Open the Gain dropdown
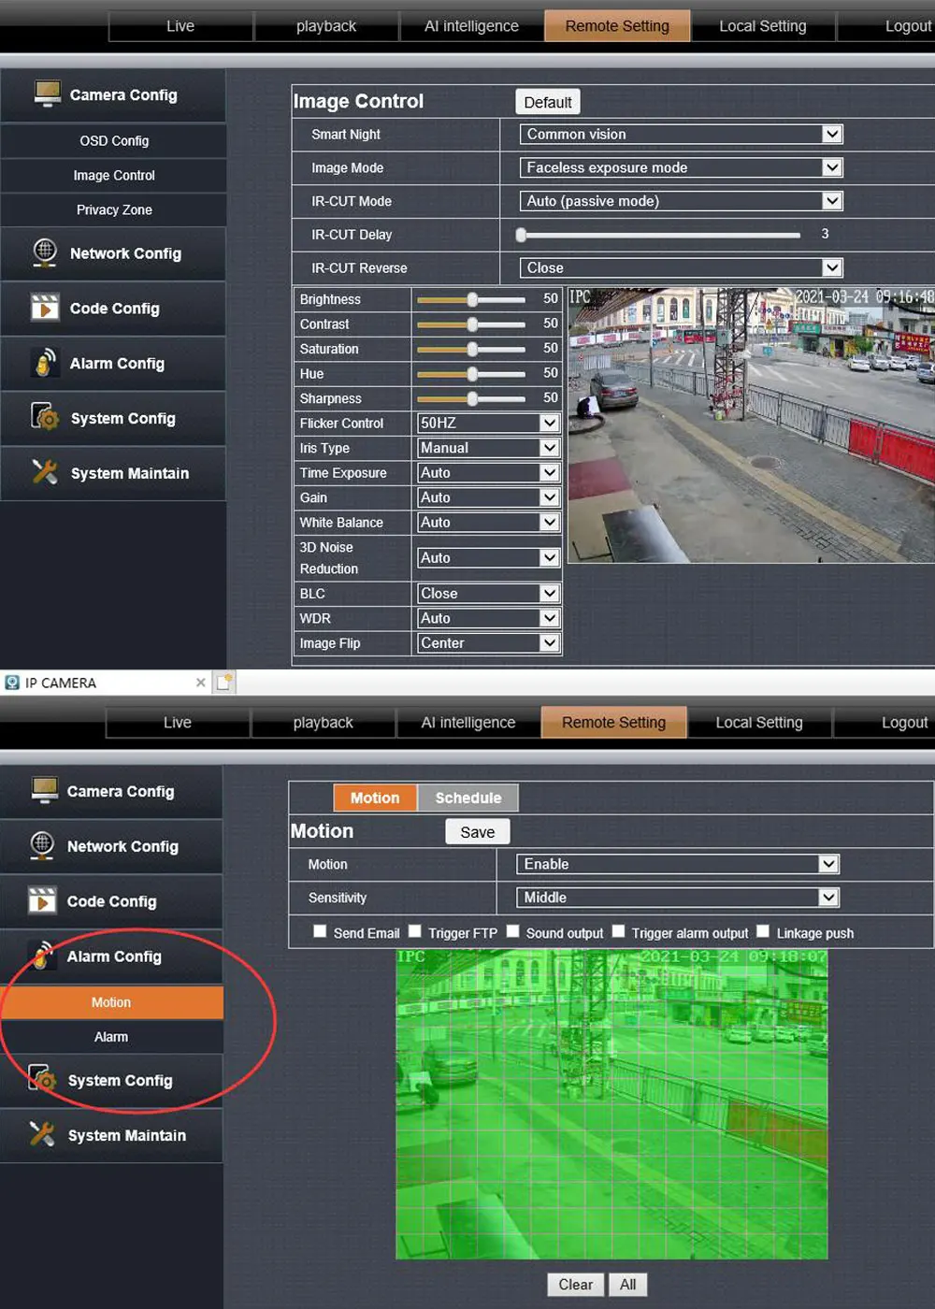 click(488, 497)
